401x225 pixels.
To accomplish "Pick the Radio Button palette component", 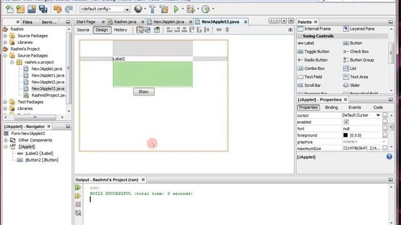I will point(313,60).
